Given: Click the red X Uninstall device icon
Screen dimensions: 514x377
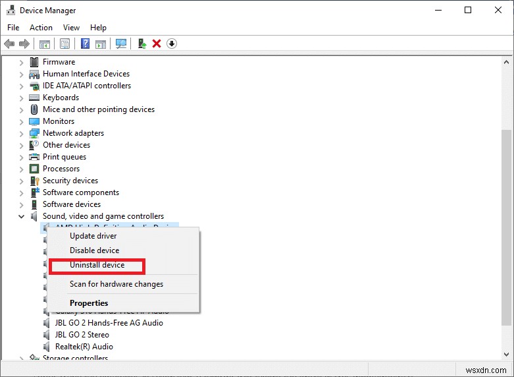Looking at the screenshot, I should 157,43.
